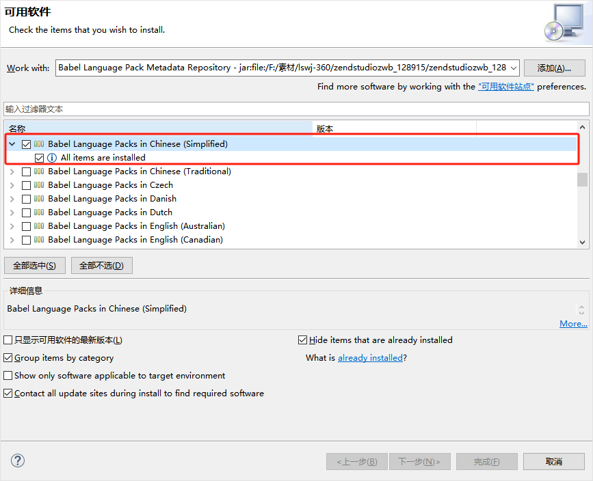Open the Work with repository dropdown

512,68
